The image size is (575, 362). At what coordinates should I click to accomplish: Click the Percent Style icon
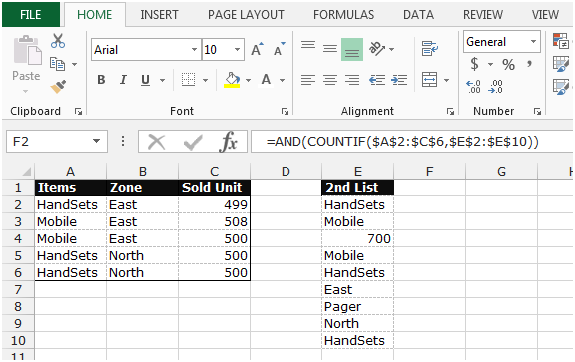click(508, 65)
